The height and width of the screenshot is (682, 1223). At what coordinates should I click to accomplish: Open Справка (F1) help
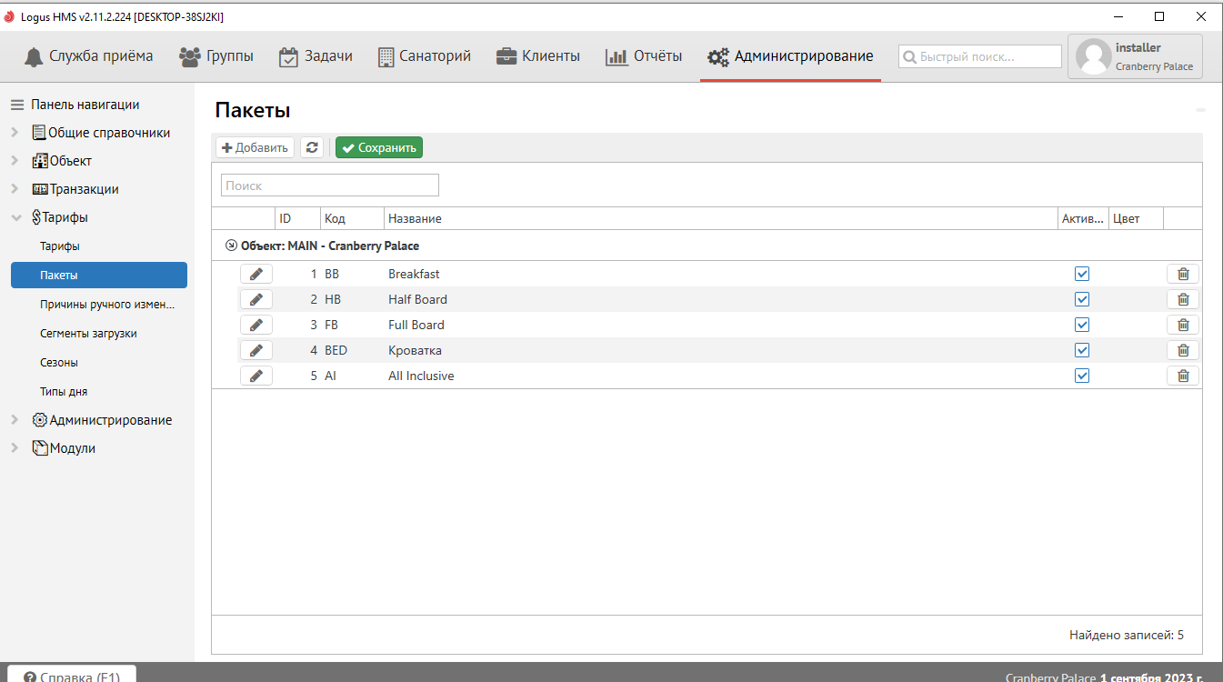tap(72, 674)
